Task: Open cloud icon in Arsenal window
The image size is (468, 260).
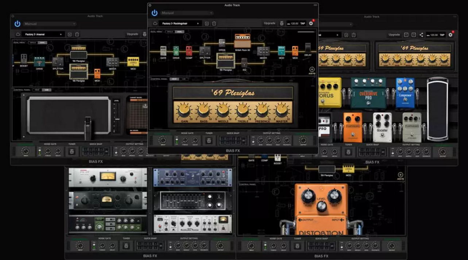Action: tap(18, 34)
